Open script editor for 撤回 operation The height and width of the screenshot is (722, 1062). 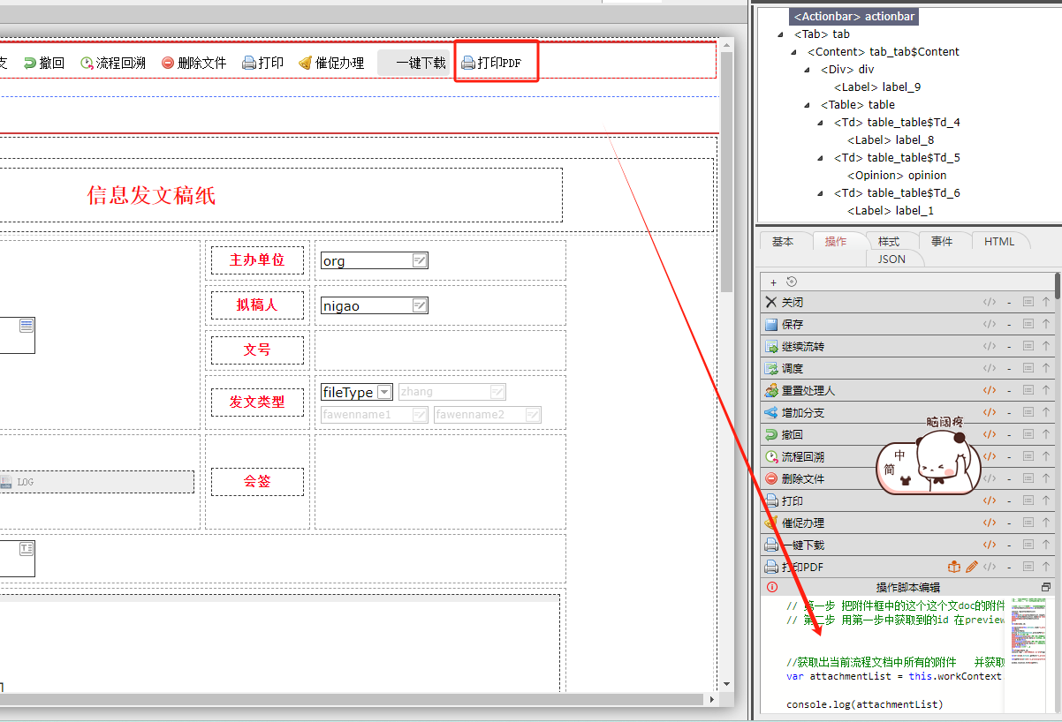[990, 434]
